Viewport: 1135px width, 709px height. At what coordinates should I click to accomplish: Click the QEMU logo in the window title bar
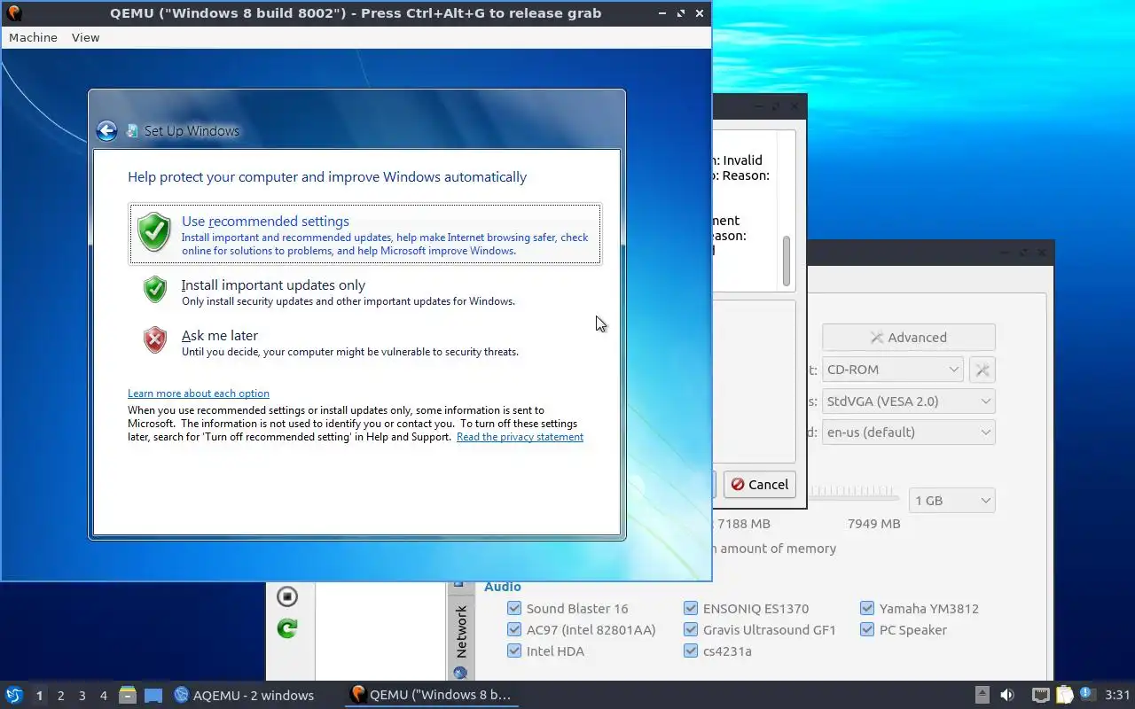point(13,12)
